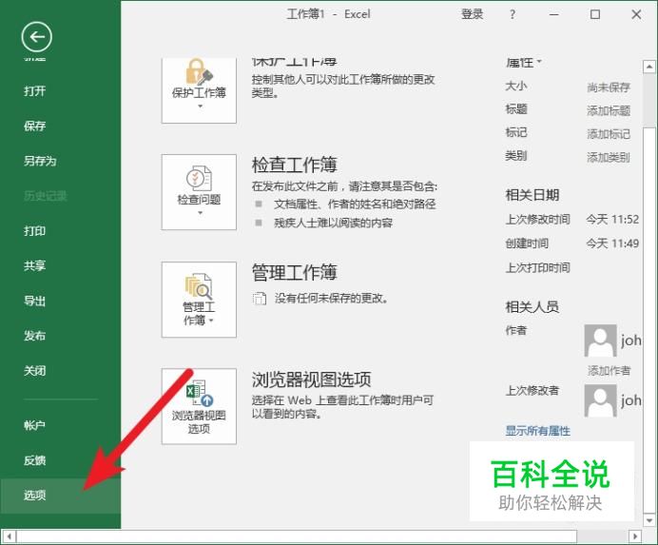658x545 pixels.
Task: Open the 发布 menu item
Action: [x=35, y=336]
